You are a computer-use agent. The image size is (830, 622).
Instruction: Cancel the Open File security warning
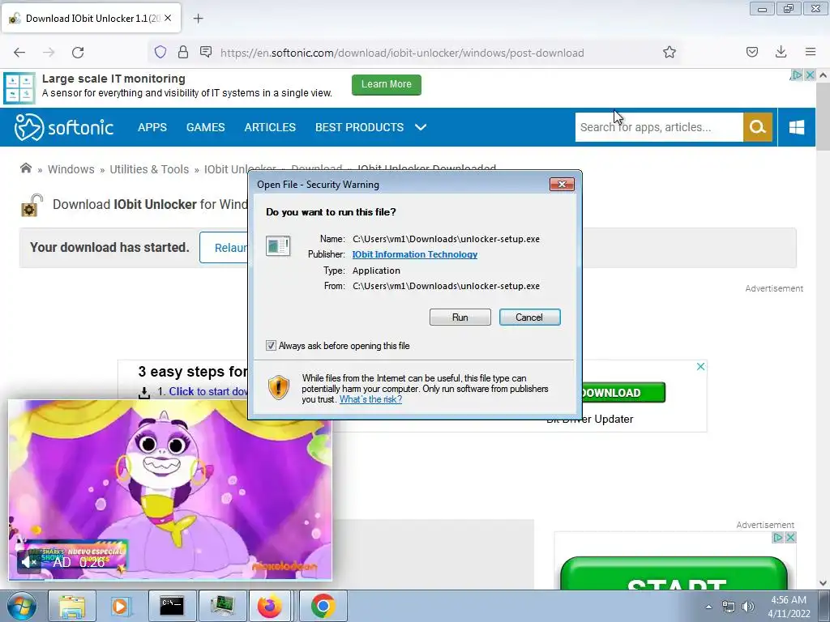pos(529,317)
